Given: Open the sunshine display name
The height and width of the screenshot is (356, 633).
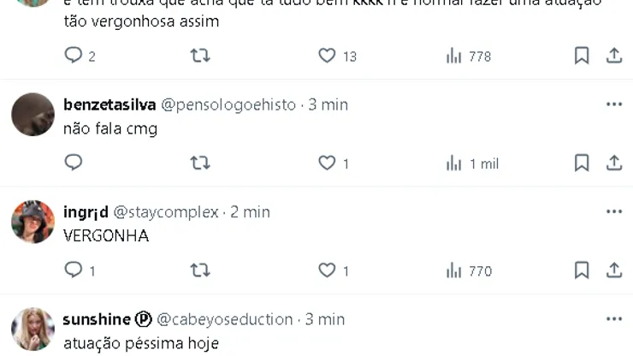Looking at the screenshot, I should point(97,319).
